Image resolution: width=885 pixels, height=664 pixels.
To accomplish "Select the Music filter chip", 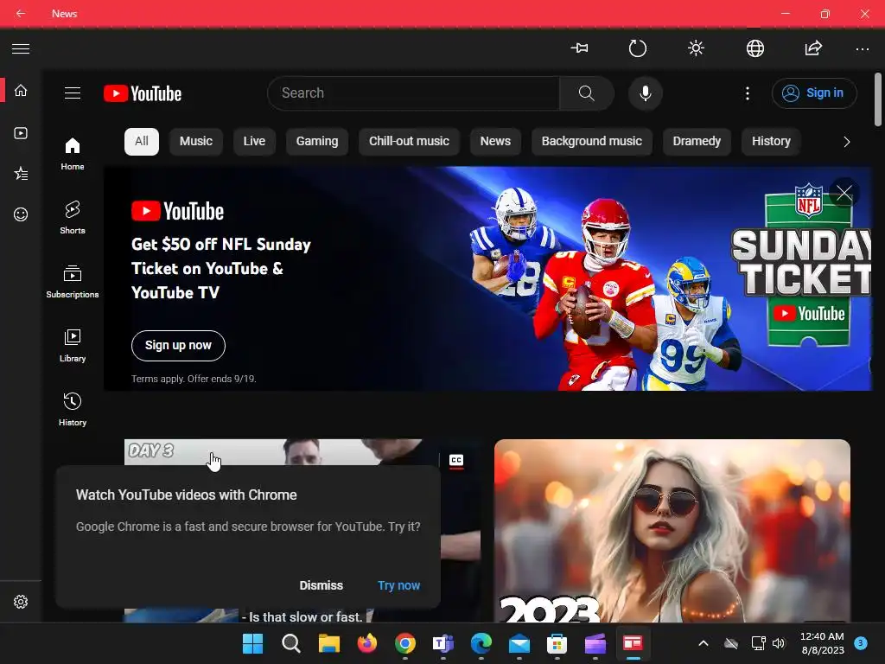I will coord(196,141).
